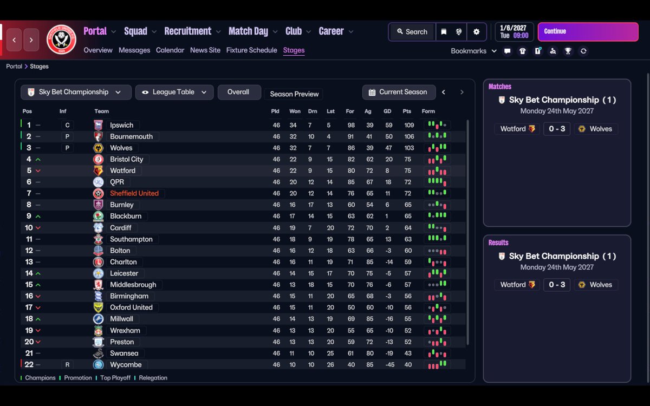The height and width of the screenshot is (406, 650).
Task: Open the Recruitment menu
Action: [x=188, y=31]
